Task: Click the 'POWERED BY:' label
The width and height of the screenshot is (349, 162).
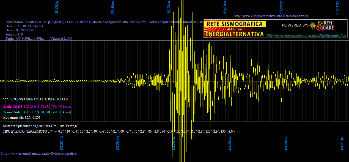Action: 295,25
